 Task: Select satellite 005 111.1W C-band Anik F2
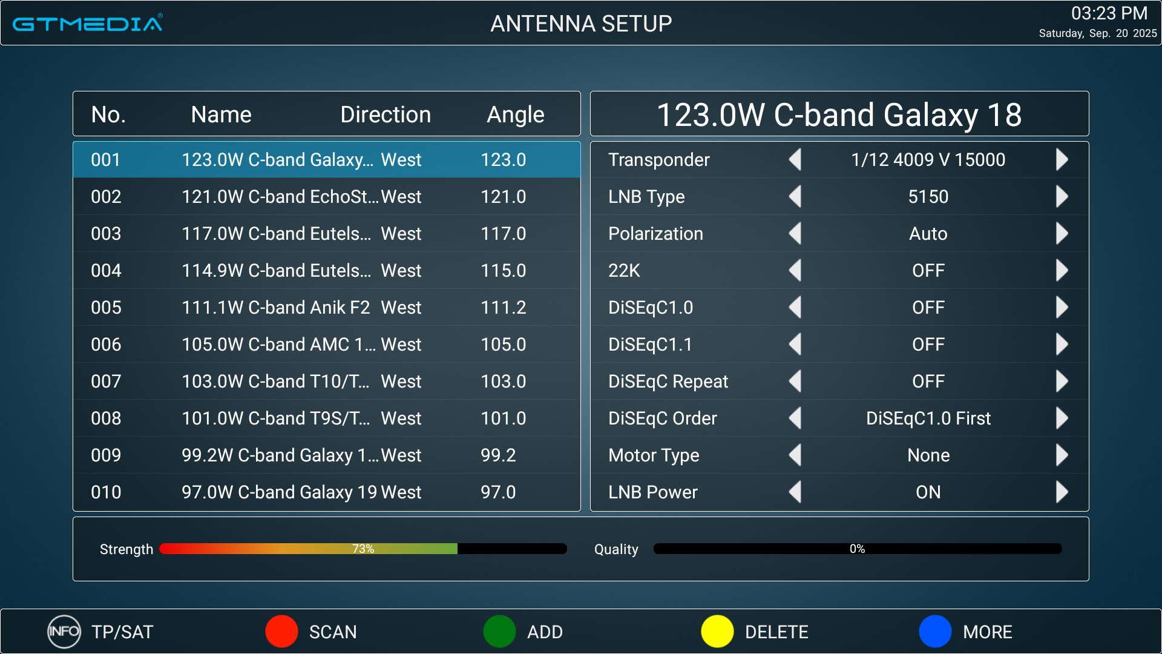(x=327, y=308)
